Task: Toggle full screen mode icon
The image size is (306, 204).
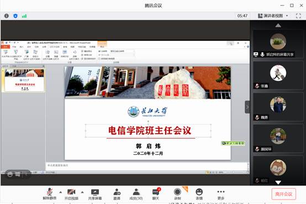Action: (298, 16)
